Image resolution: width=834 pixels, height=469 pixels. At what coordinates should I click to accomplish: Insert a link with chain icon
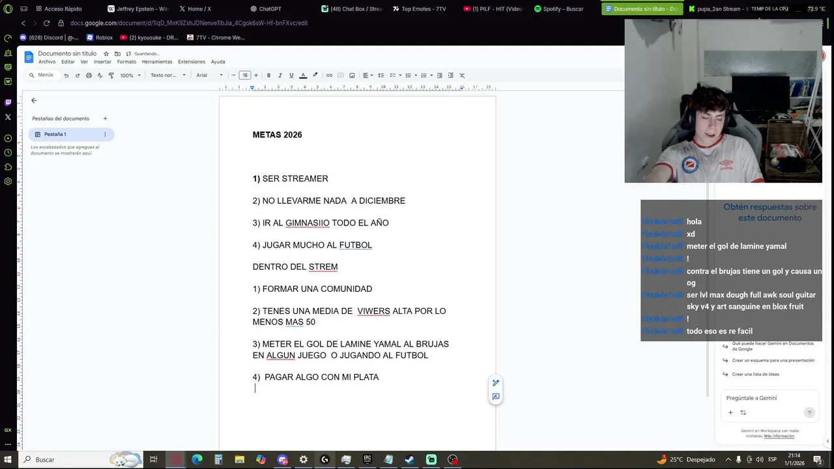click(x=329, y=76)
